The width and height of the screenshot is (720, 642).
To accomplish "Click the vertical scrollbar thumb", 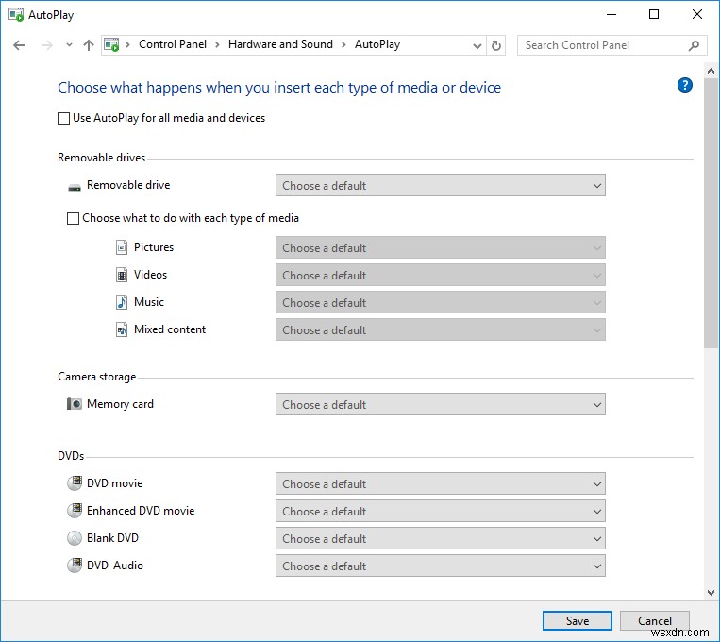I will 711,213.
